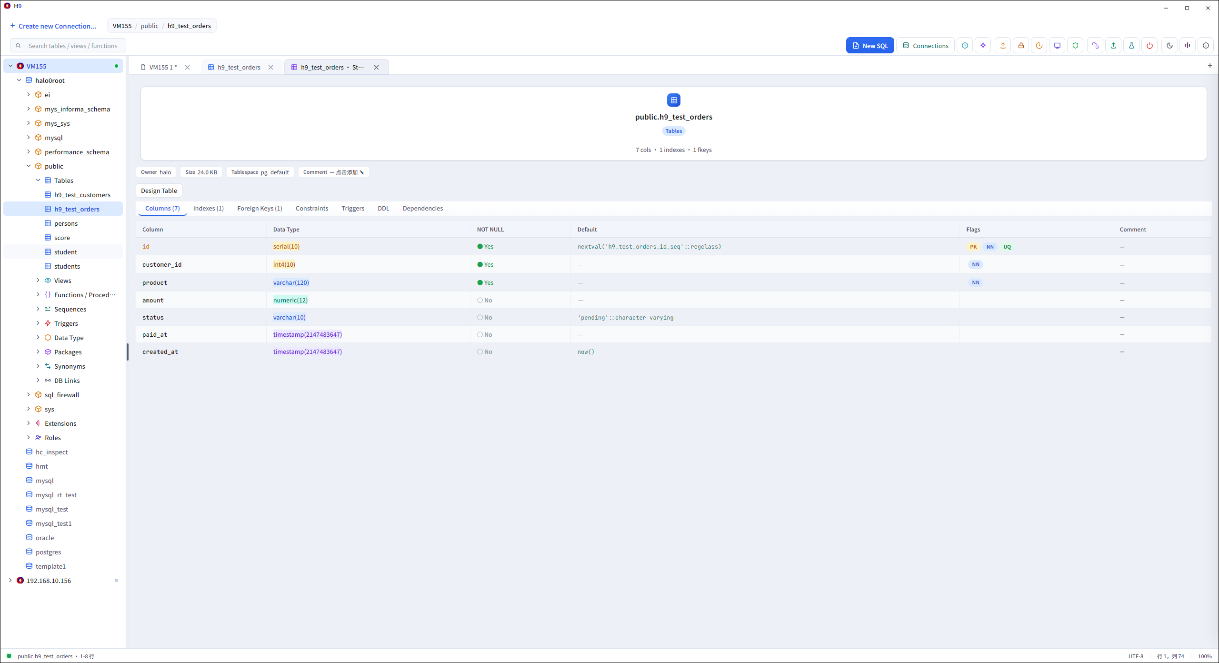
Task: Open the green shield security icon
Action: tap(1075, 46)
